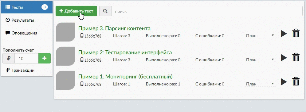Click thumbnail of Пример 1: Мониторинг
Screen dimensions: 306x112
coord(65,80)
